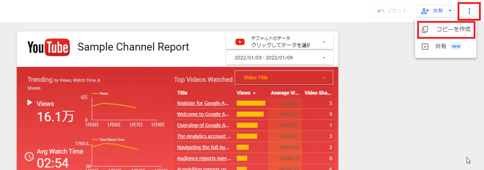Open the デフォルトのデータ data selector

pos(280,42)
